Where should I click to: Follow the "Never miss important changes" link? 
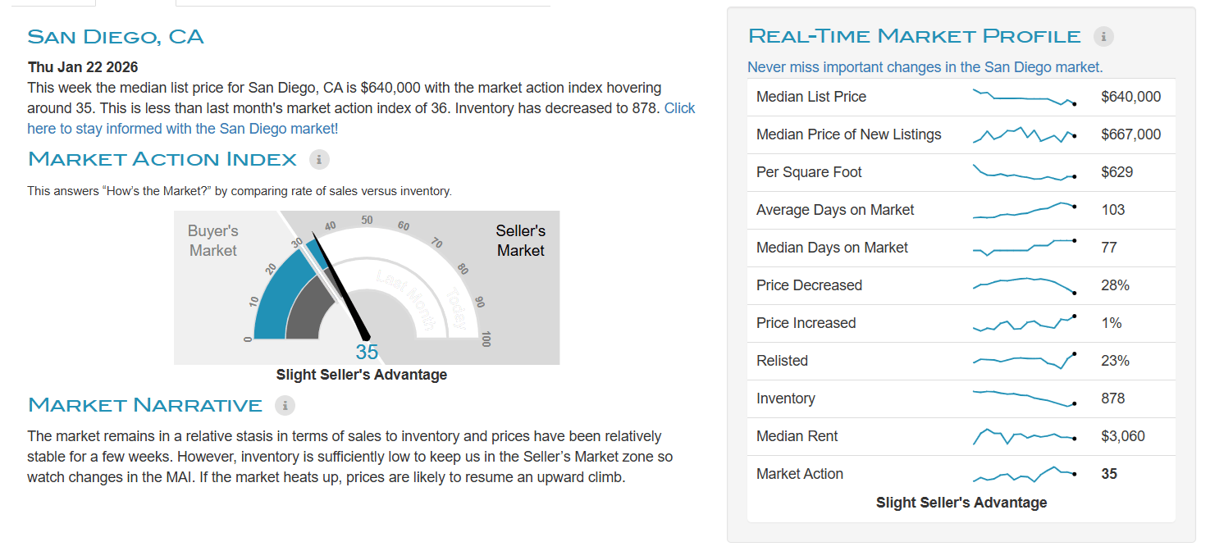(x=925, y=67)
